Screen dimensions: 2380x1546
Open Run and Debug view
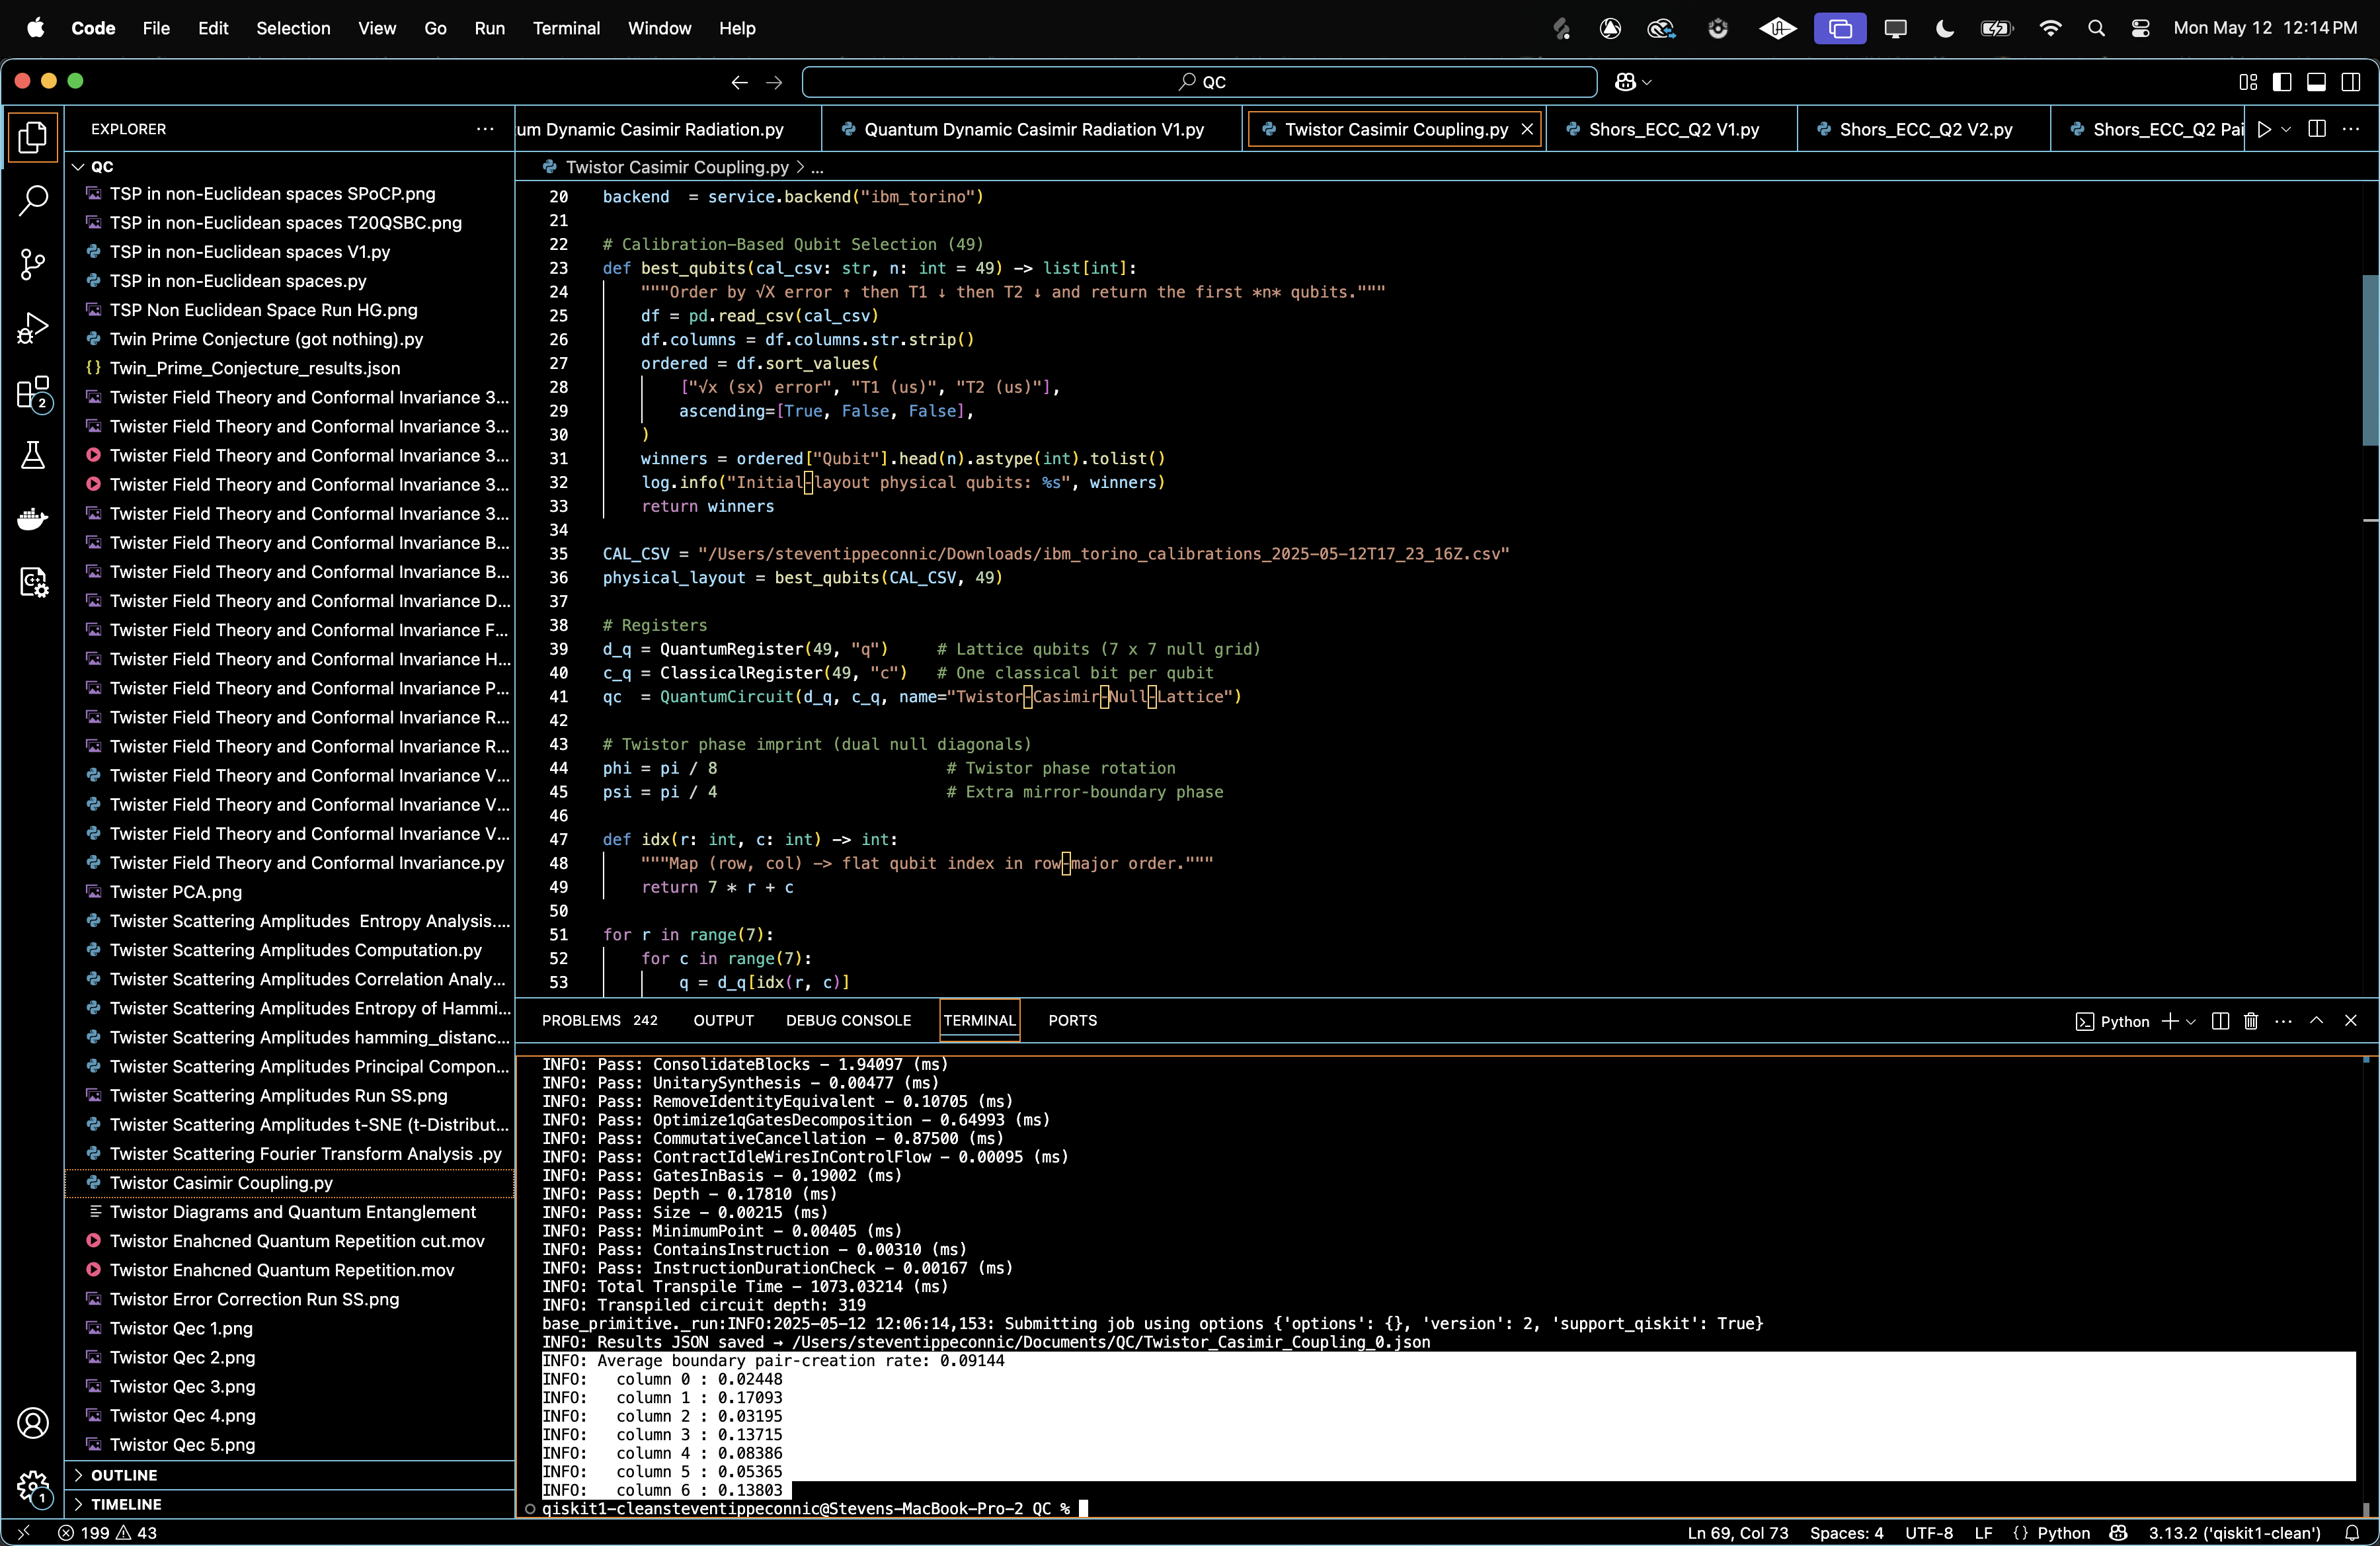[x=32, y=328]
